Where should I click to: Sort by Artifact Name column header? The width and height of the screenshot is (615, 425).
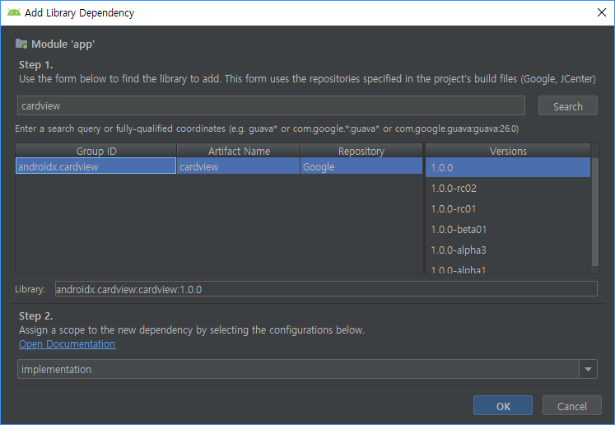click(x=239, y=151)
